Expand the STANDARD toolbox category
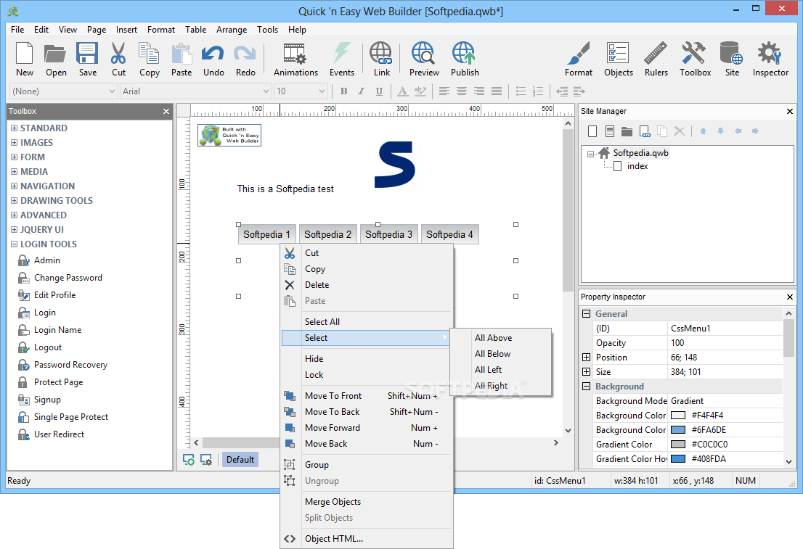803x549 pixels. point(14,128)
